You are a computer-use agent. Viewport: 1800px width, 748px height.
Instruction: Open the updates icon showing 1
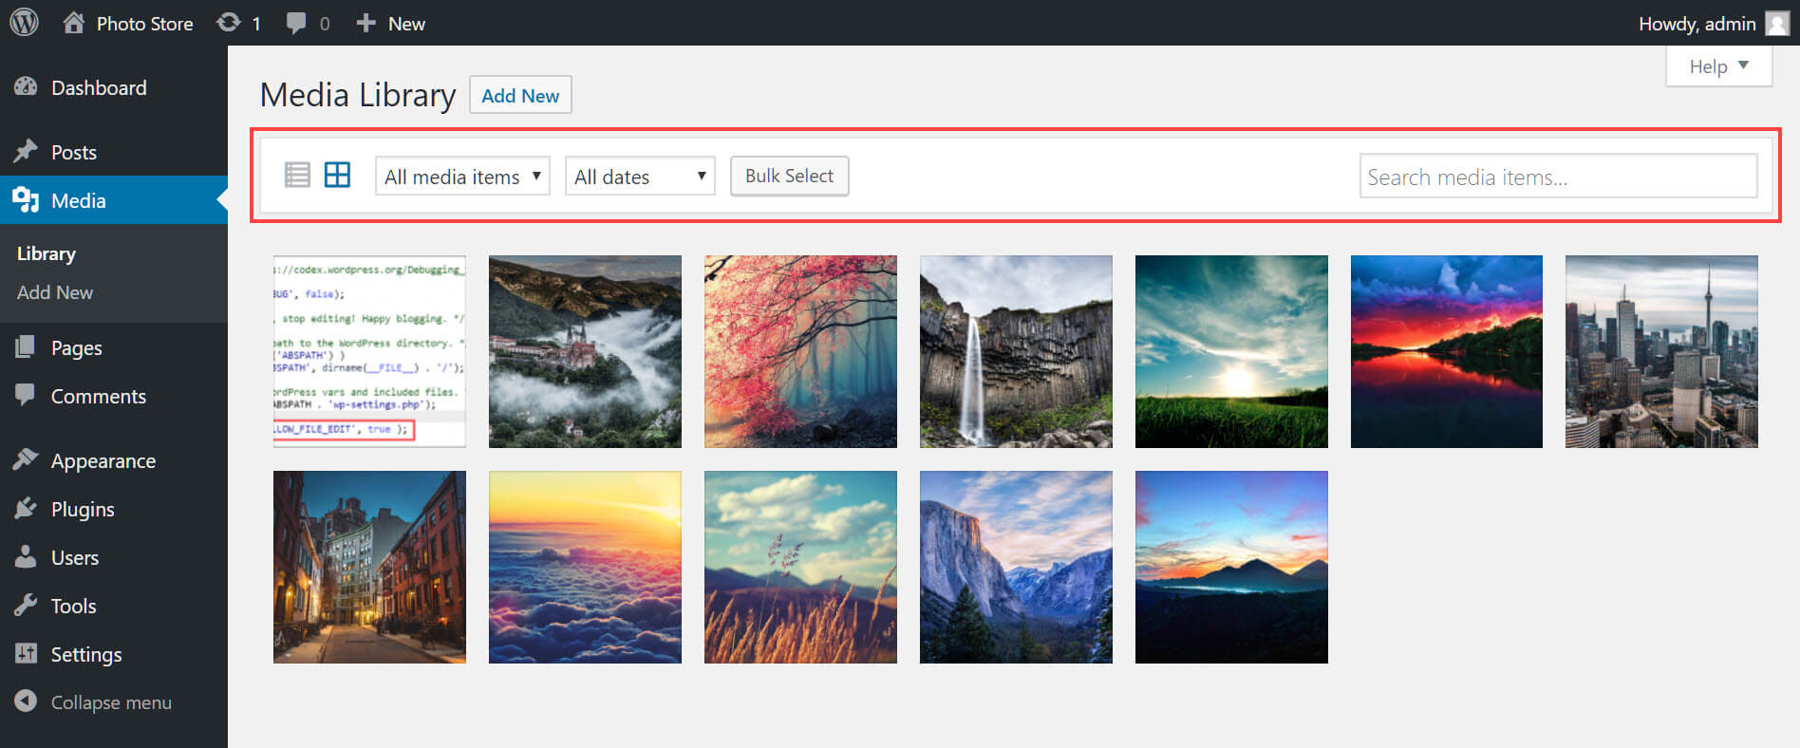coord(229,22)
